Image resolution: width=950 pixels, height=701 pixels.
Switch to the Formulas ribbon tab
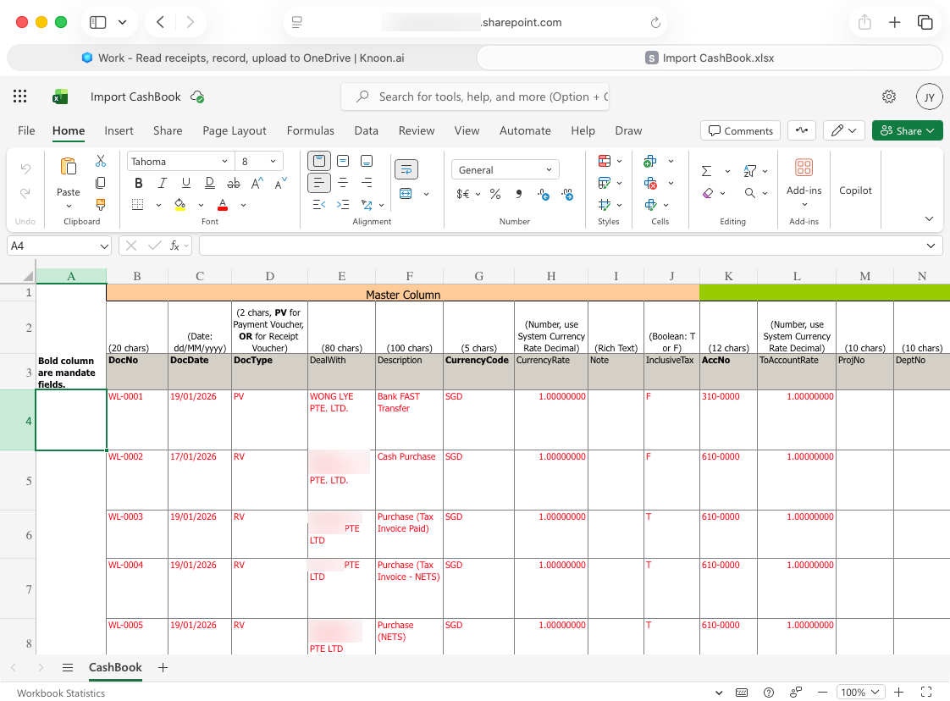tap(310, 131)
